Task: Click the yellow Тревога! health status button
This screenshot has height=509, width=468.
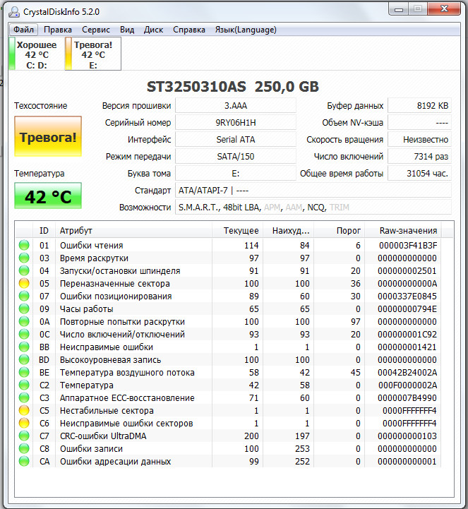Action: [x=48, y=138]
